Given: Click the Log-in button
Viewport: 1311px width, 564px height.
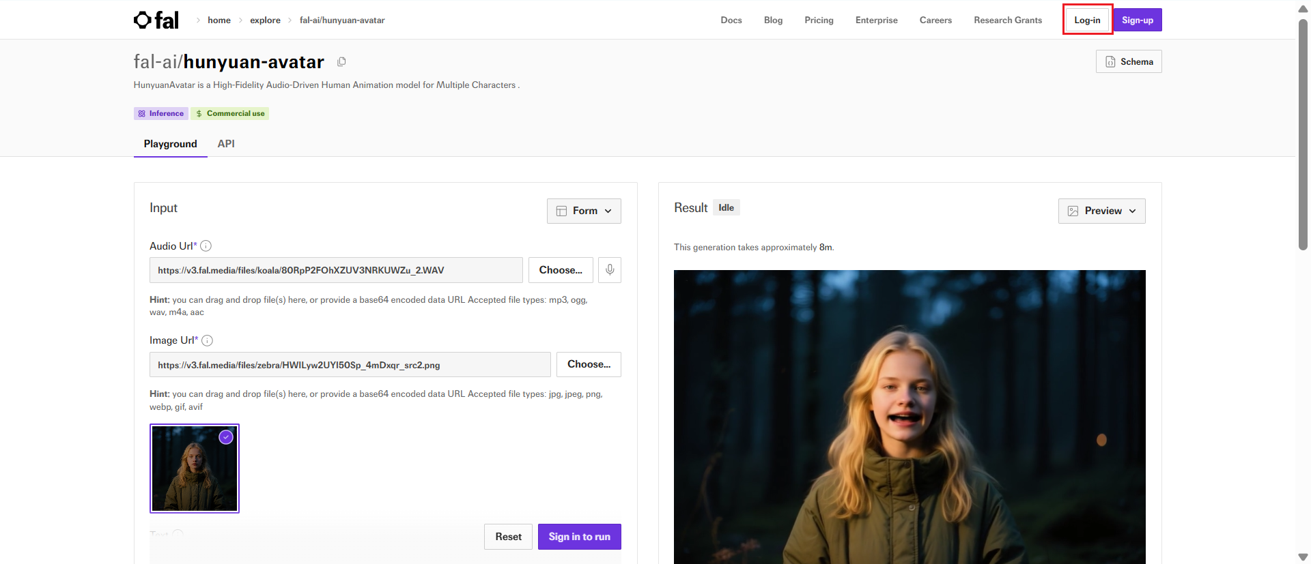Looking at the screenshot, I should pos(1087,20).
